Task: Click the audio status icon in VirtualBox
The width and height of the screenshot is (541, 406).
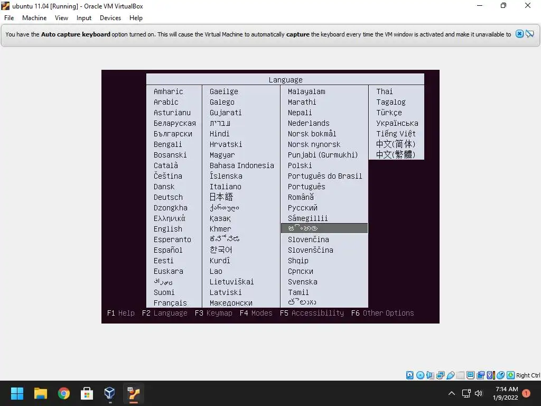Action: pos(430,375)
